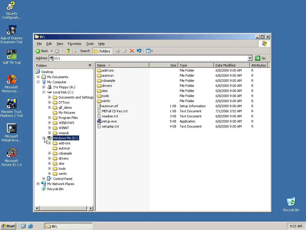Select the Control Panel icon in tree
This screenshot has width=306, height=230.
pyautogui.click(x=49, y=179)
